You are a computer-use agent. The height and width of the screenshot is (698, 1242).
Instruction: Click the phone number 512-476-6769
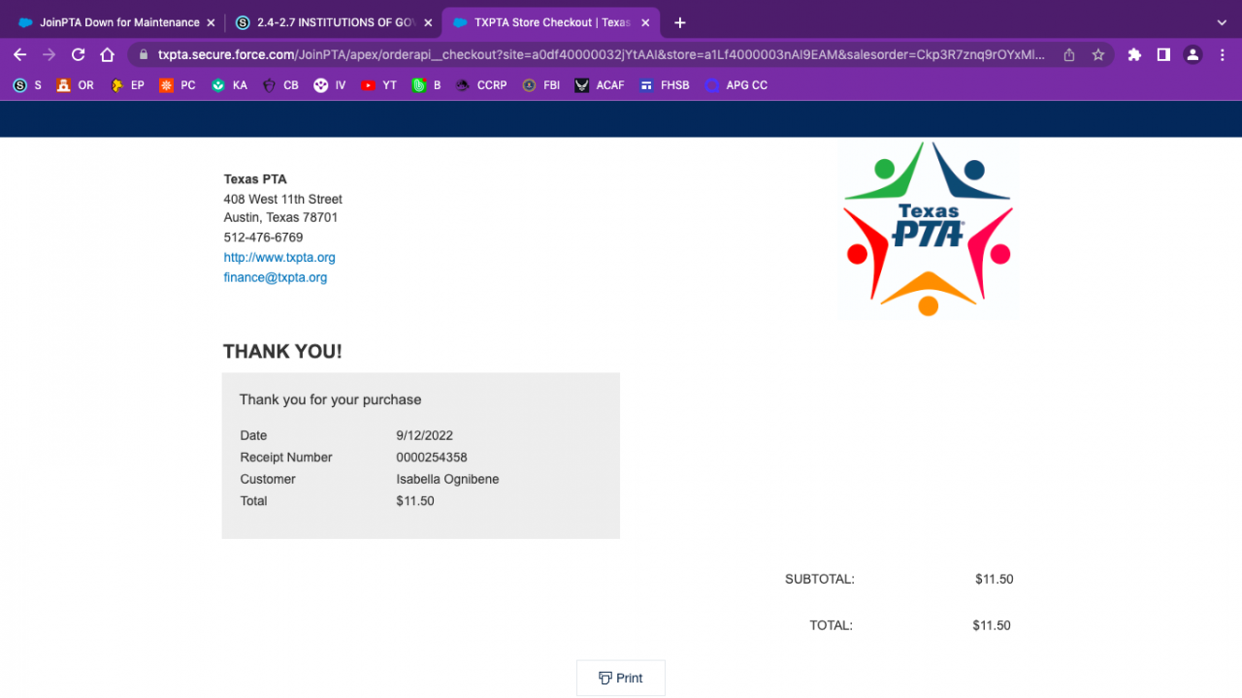click(x=263, y=238)
